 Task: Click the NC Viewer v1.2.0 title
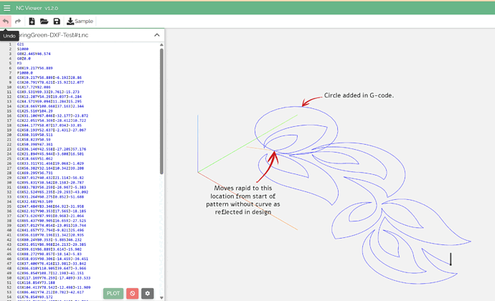[36, 6]
